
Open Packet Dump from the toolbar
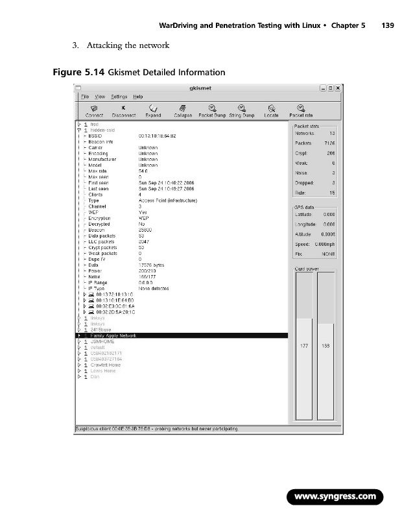[x=212, y=111]
